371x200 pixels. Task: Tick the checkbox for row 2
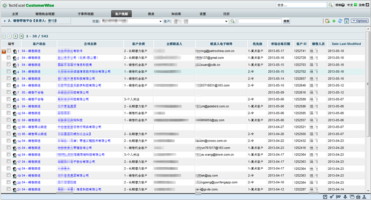pos(9,58)
